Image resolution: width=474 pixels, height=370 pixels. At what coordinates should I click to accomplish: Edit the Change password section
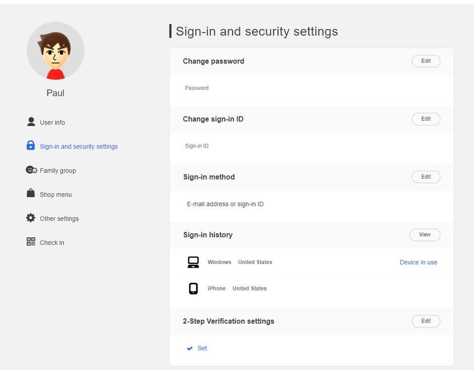pyautogui.click(x=426, y=61)
